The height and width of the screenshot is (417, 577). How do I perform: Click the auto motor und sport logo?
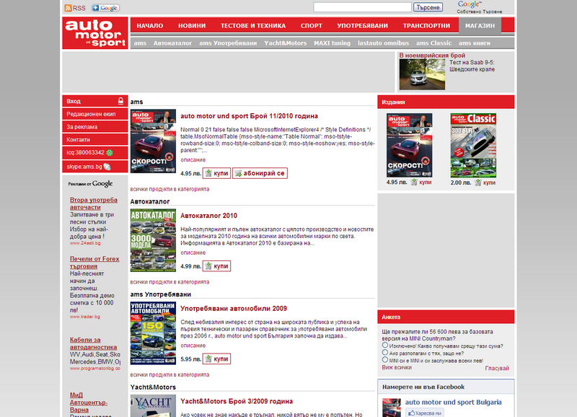(x=95, y=32)
